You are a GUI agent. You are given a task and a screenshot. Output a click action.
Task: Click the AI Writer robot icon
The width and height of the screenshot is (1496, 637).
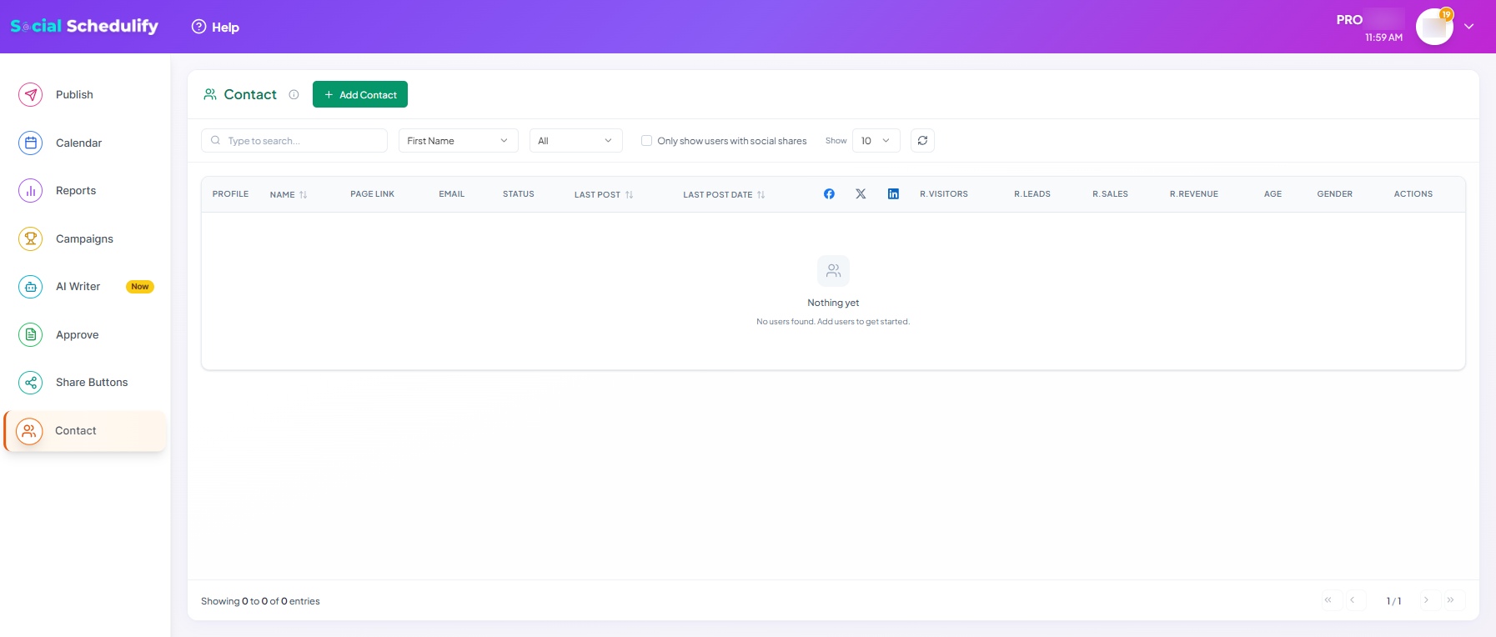tap(31, 287)
